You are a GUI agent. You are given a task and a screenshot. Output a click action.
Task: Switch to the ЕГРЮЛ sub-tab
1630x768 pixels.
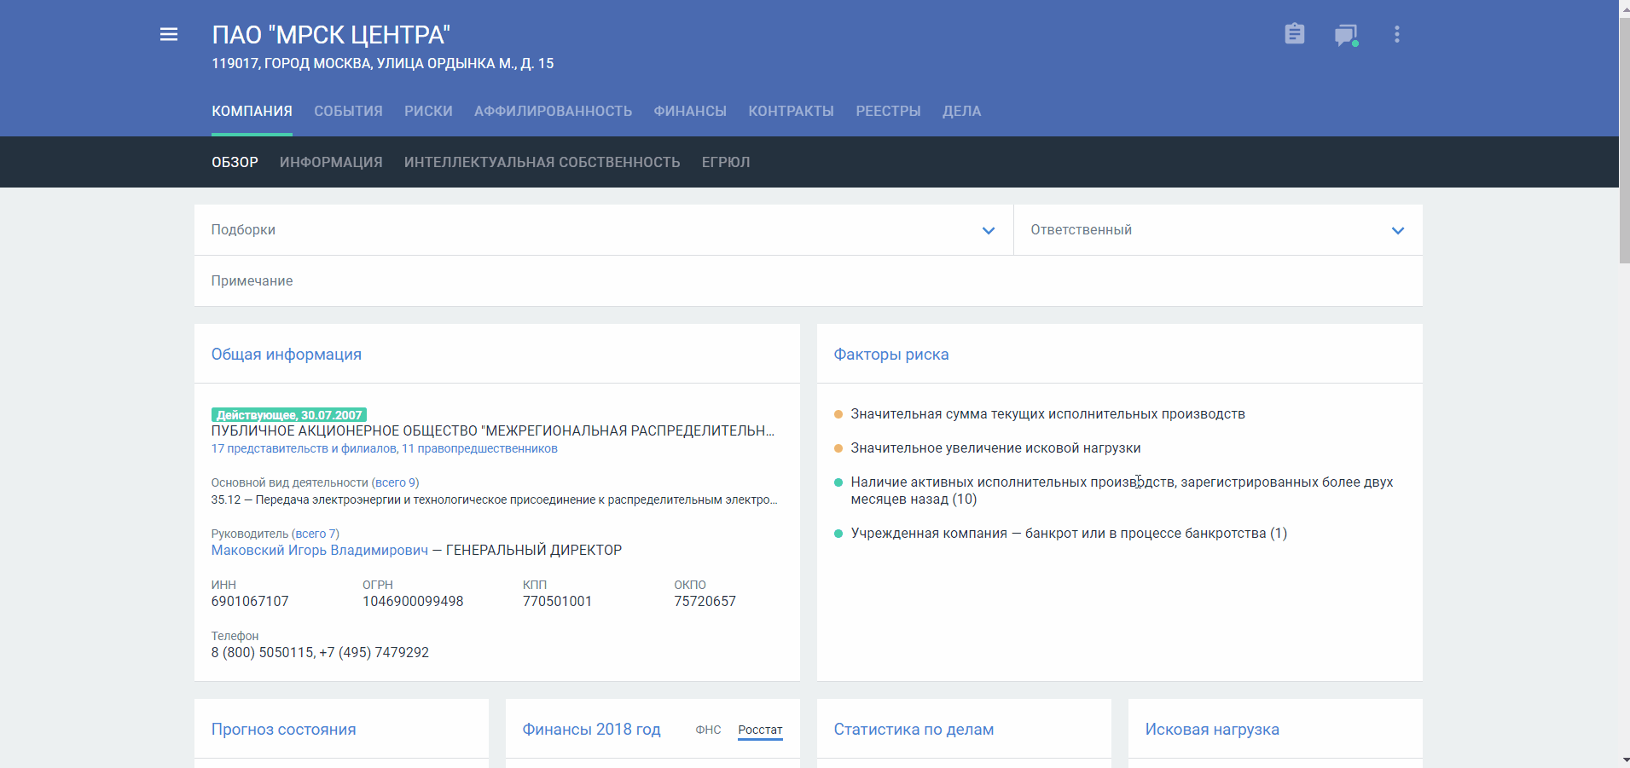click(x=726, y=162)
